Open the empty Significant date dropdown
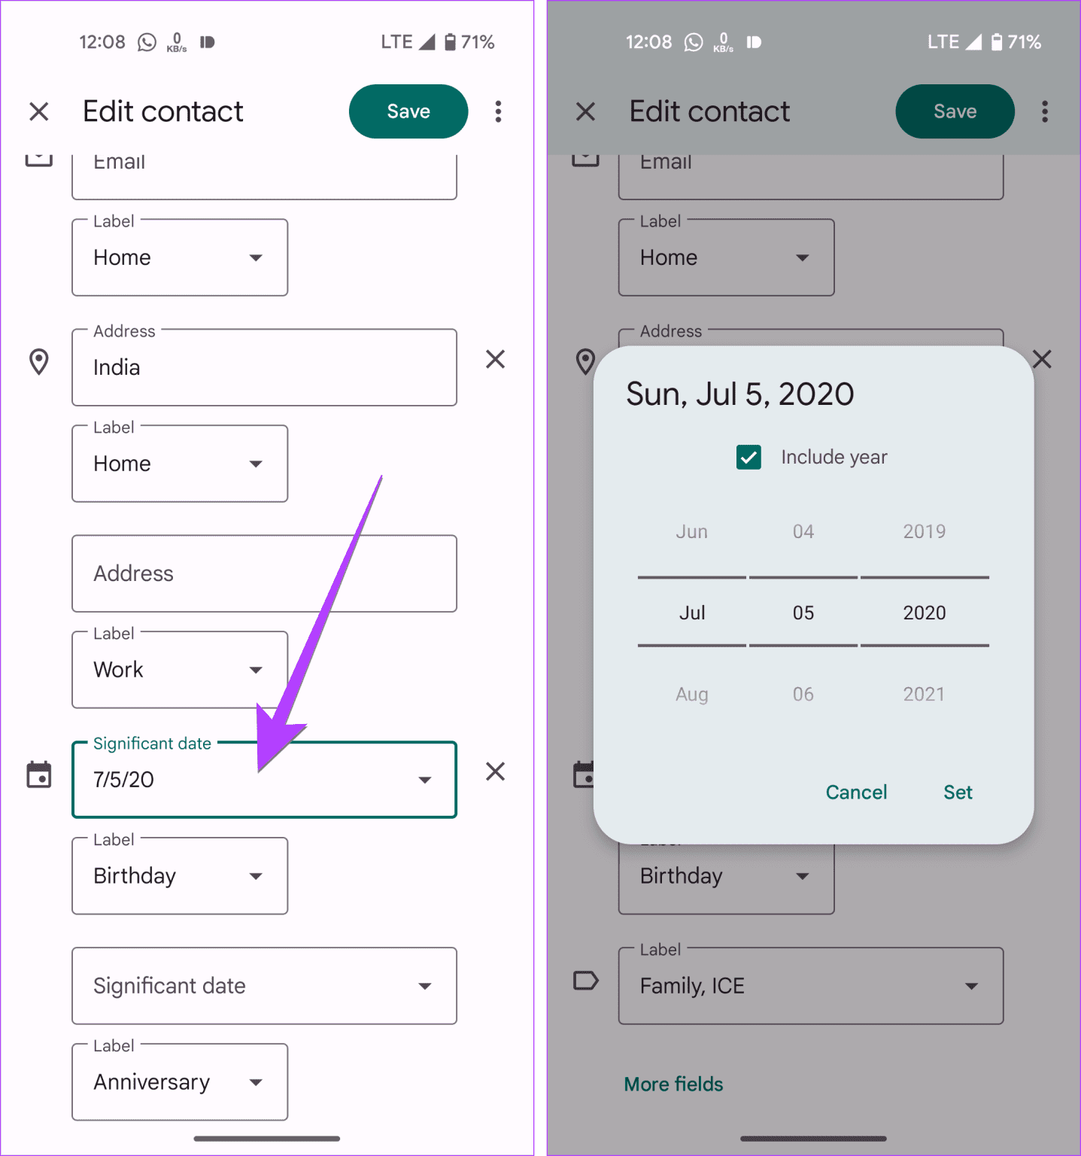The width and height of the screenshot is (1081, 1156). pyautogui.click(x=264, y=986)
